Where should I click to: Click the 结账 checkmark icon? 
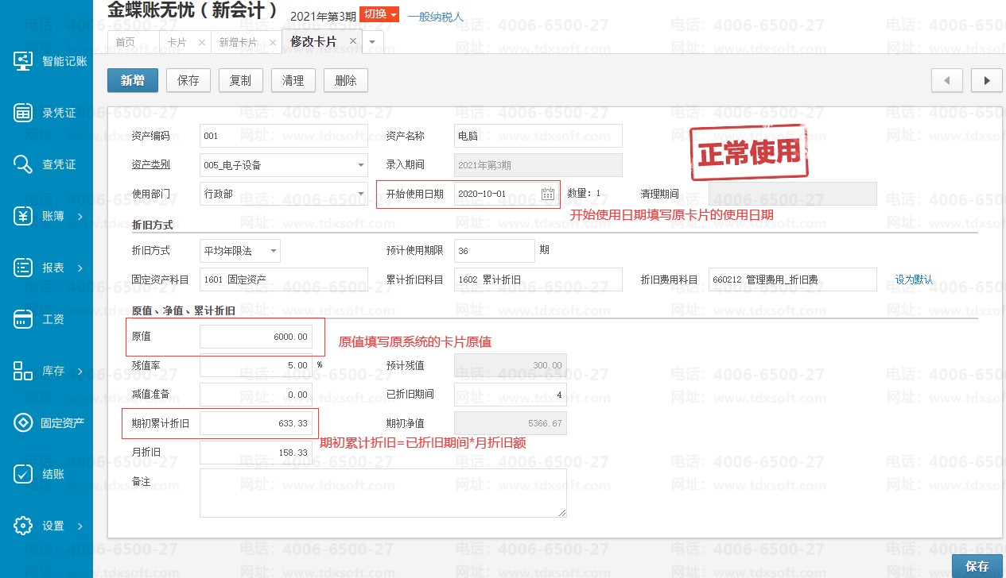pyautogui.click(x=23, y=474)
